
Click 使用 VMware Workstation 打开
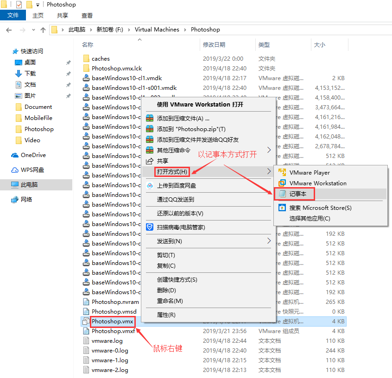(200, 105)
